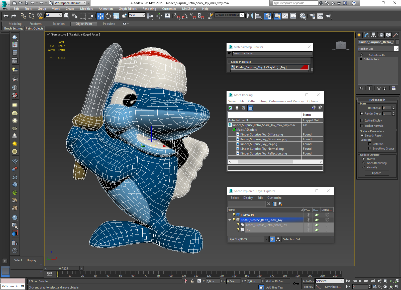Image resolution: width=401 pixels, height=290 pixels.
Task: Activate the Select and Move tool
Action: click(x=100, y=16)
